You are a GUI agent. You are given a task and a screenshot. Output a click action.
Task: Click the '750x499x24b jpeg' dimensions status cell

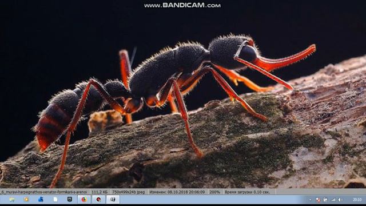[x=128, y=192]
